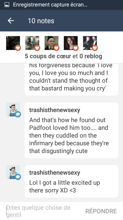
Task: Tap the heart badge on first avatar
Action: point(18,48)
